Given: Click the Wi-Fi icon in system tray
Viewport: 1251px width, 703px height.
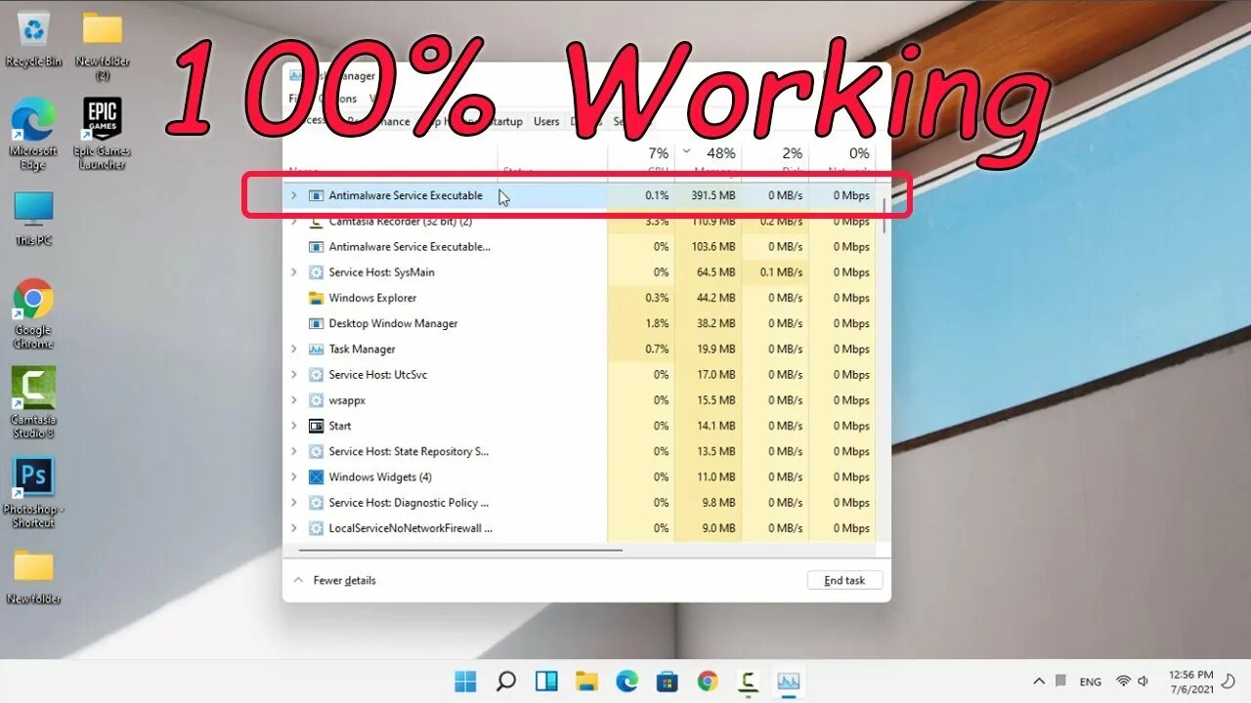Looking at the screenshot, I should coord(1124,682).
